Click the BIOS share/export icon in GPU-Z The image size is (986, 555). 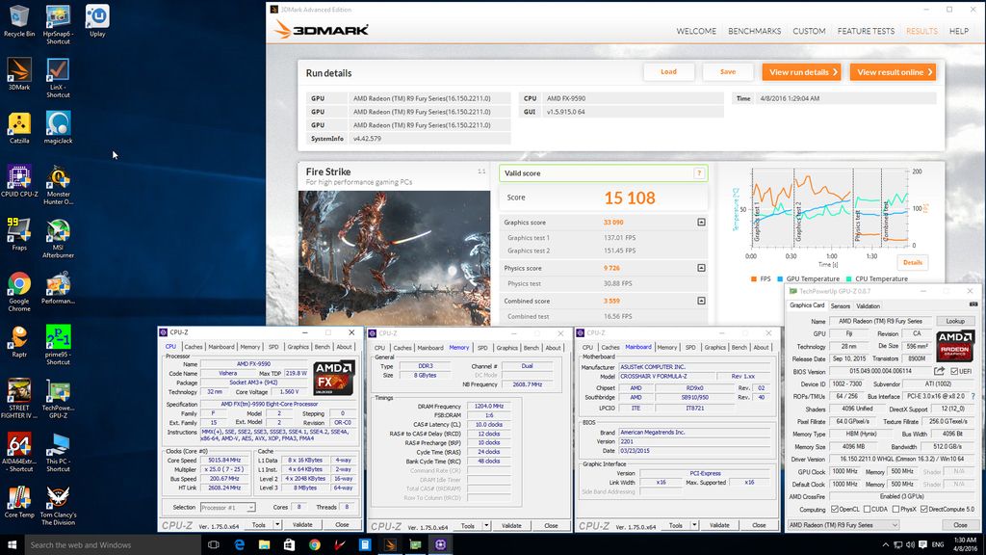point(941,371)
